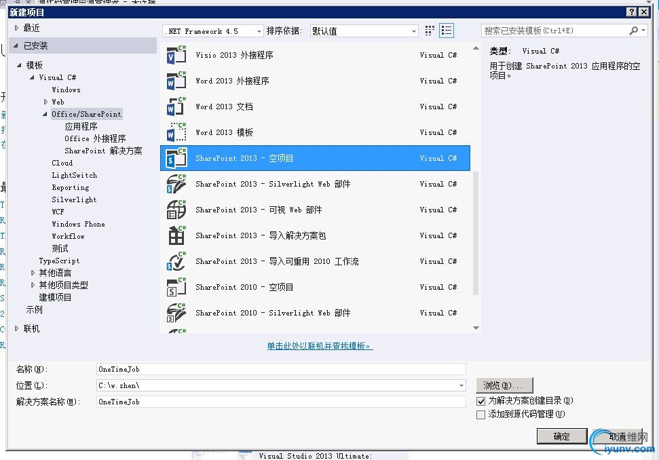Choose SharePoint 2013 可视 Web 部件 icon
The height and width of the screenshot is (460, 659).
(x=176, y=209)
